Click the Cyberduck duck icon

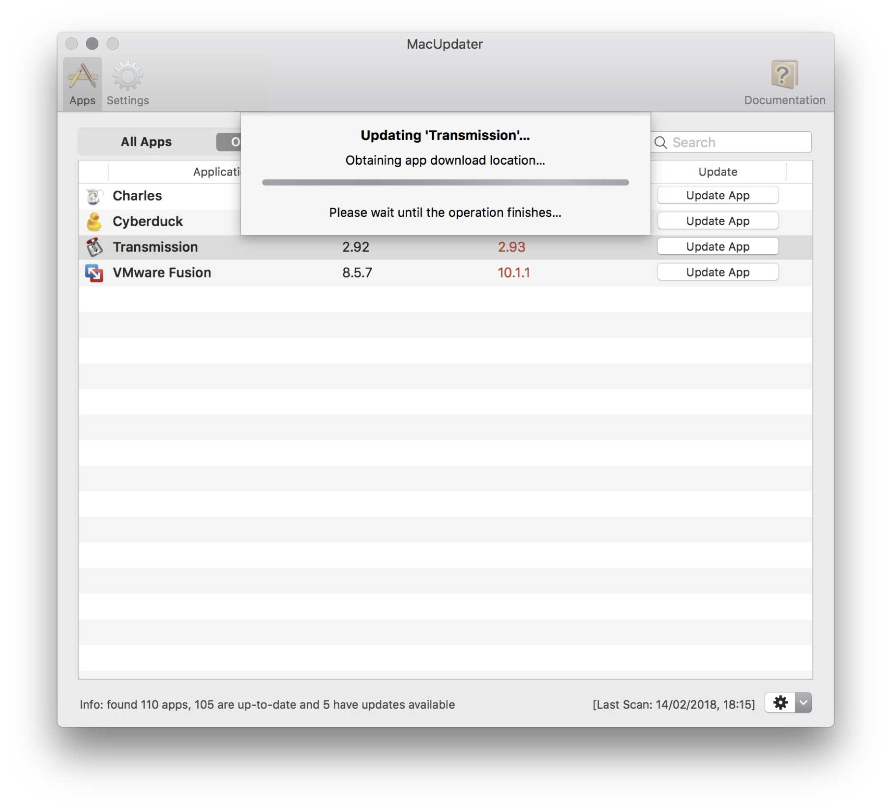[x=94, y=222]
